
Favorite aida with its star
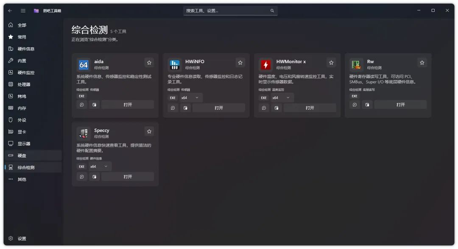(149, 63)
